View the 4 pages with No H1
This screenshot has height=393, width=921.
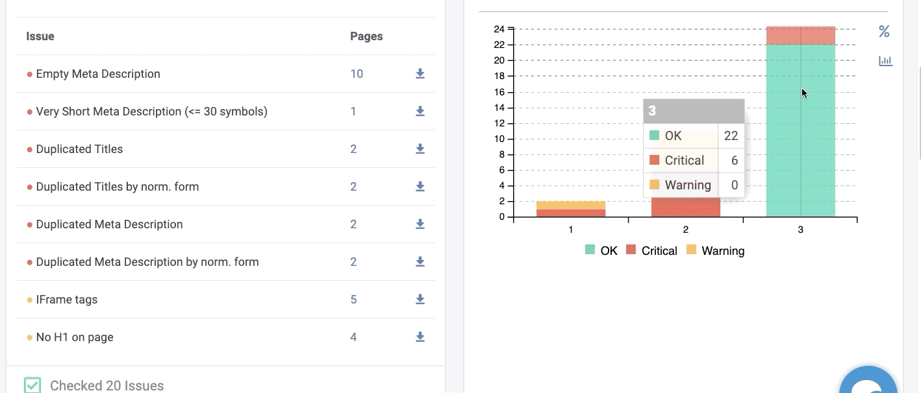pyautogui.click(x=353, y=337)
